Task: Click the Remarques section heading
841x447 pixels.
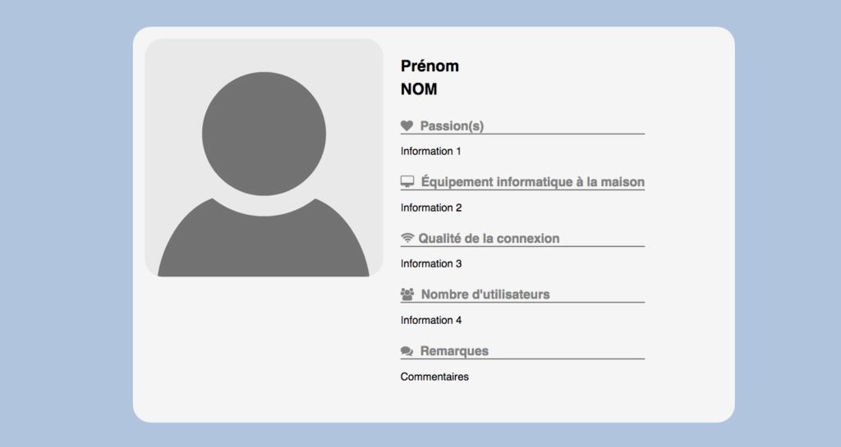Action: point(454,351)
